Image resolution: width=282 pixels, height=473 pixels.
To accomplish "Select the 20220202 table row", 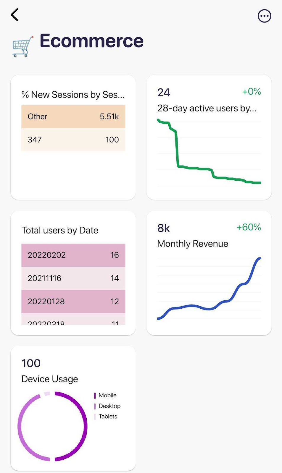I will point(73,255).
